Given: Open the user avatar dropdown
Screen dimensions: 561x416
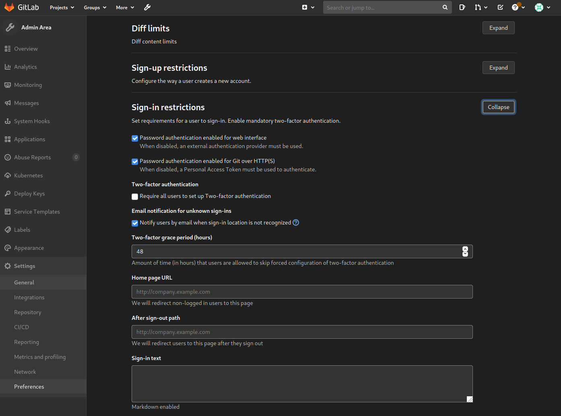Looking at the screenshot, I should pos(542,7).
